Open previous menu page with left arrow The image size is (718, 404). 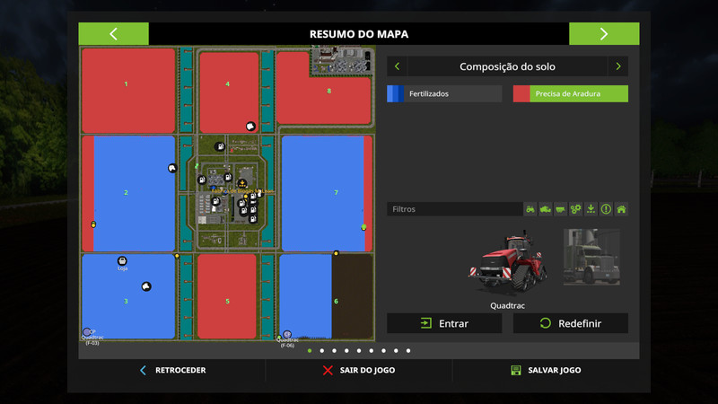[113, 34]
